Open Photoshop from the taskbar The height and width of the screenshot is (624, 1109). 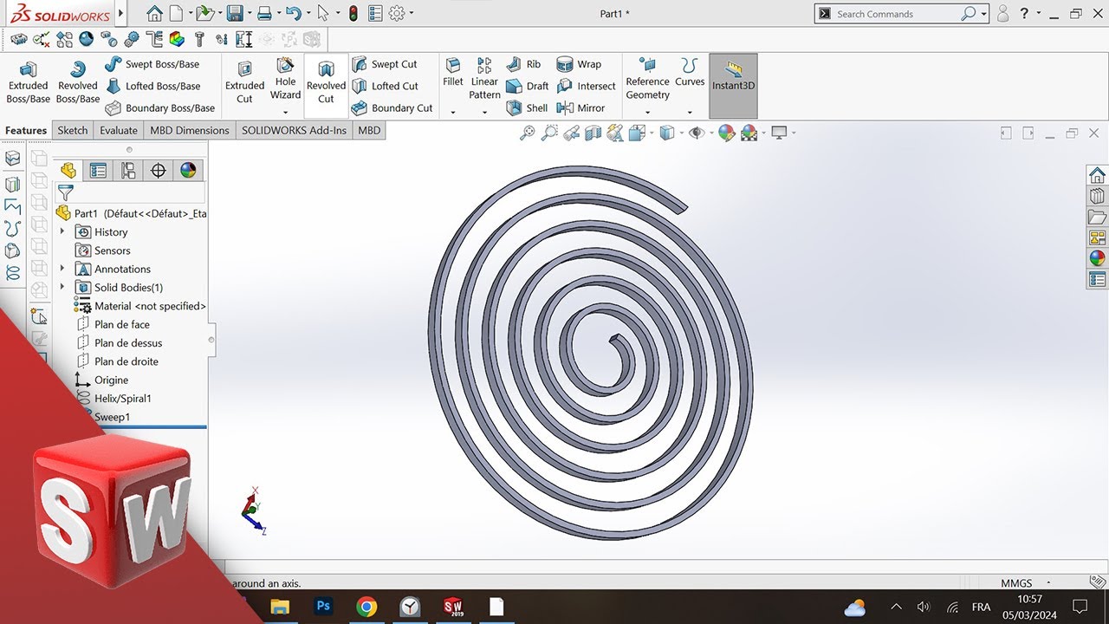tap(324, 607)
